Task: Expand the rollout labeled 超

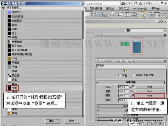Action: (x=112, y=111)
